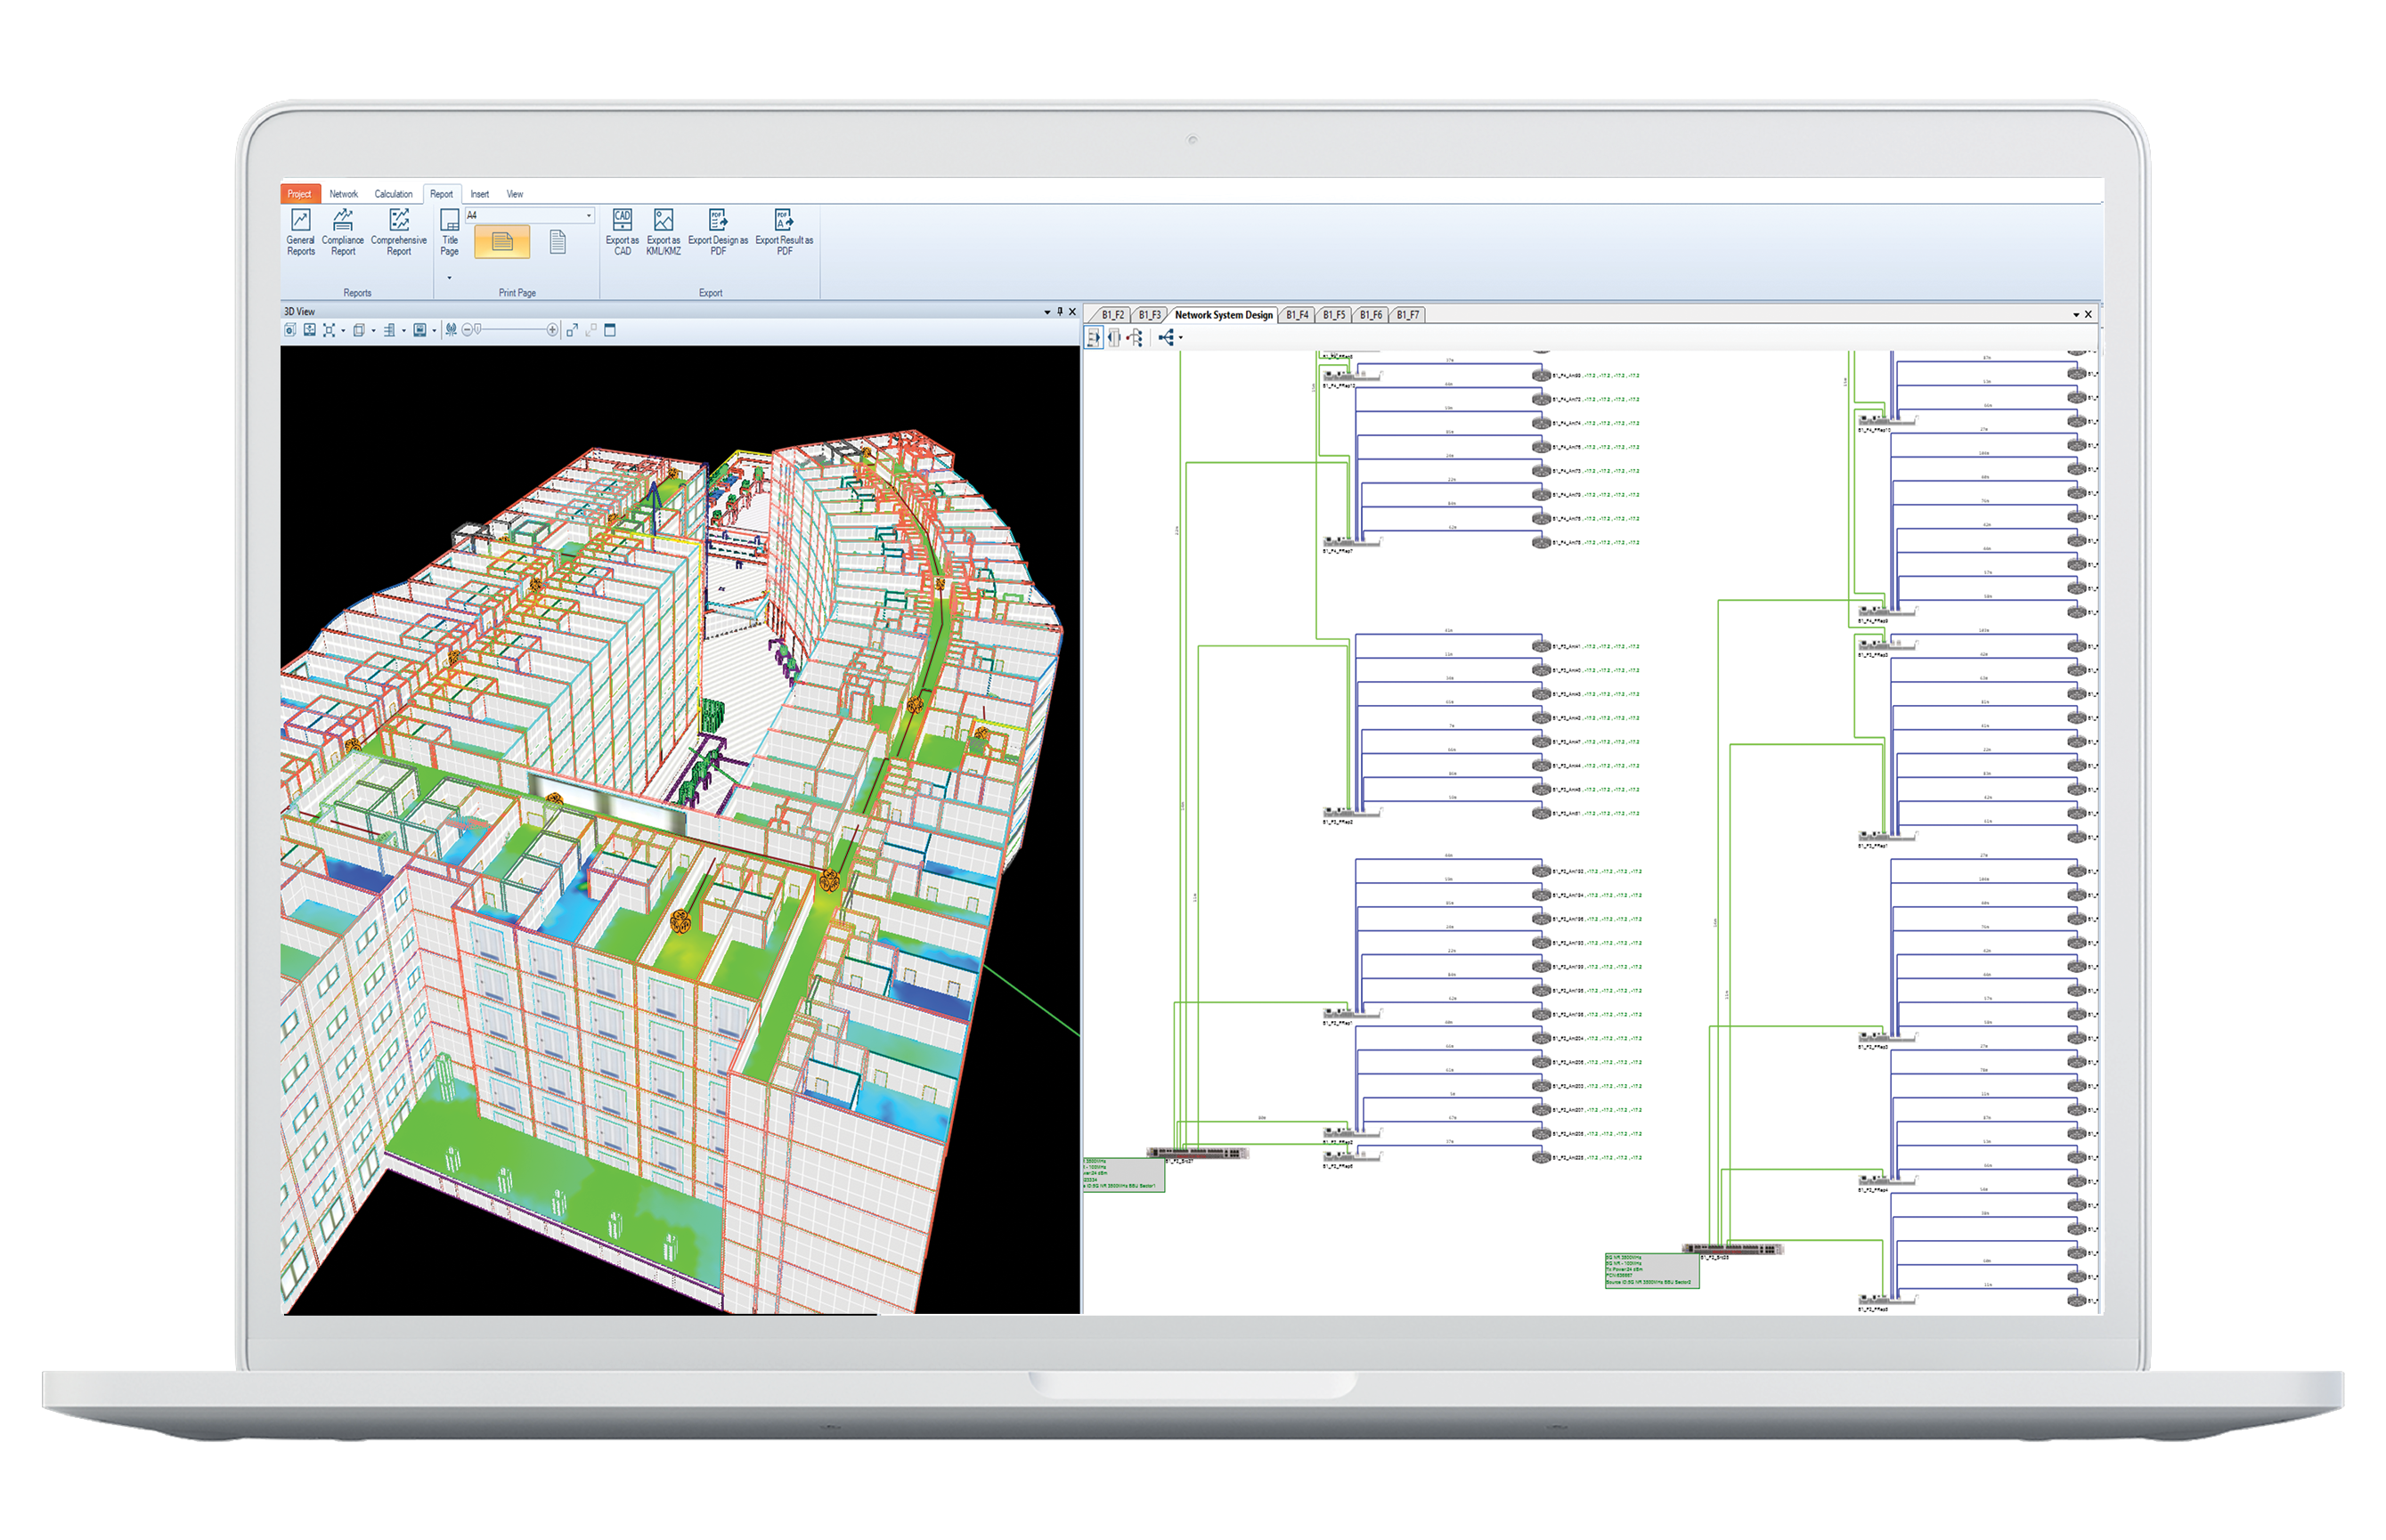Click the first schematic layout toolbar icon
Viewport: 2386px width, 1540px height.
[1094, 338]
